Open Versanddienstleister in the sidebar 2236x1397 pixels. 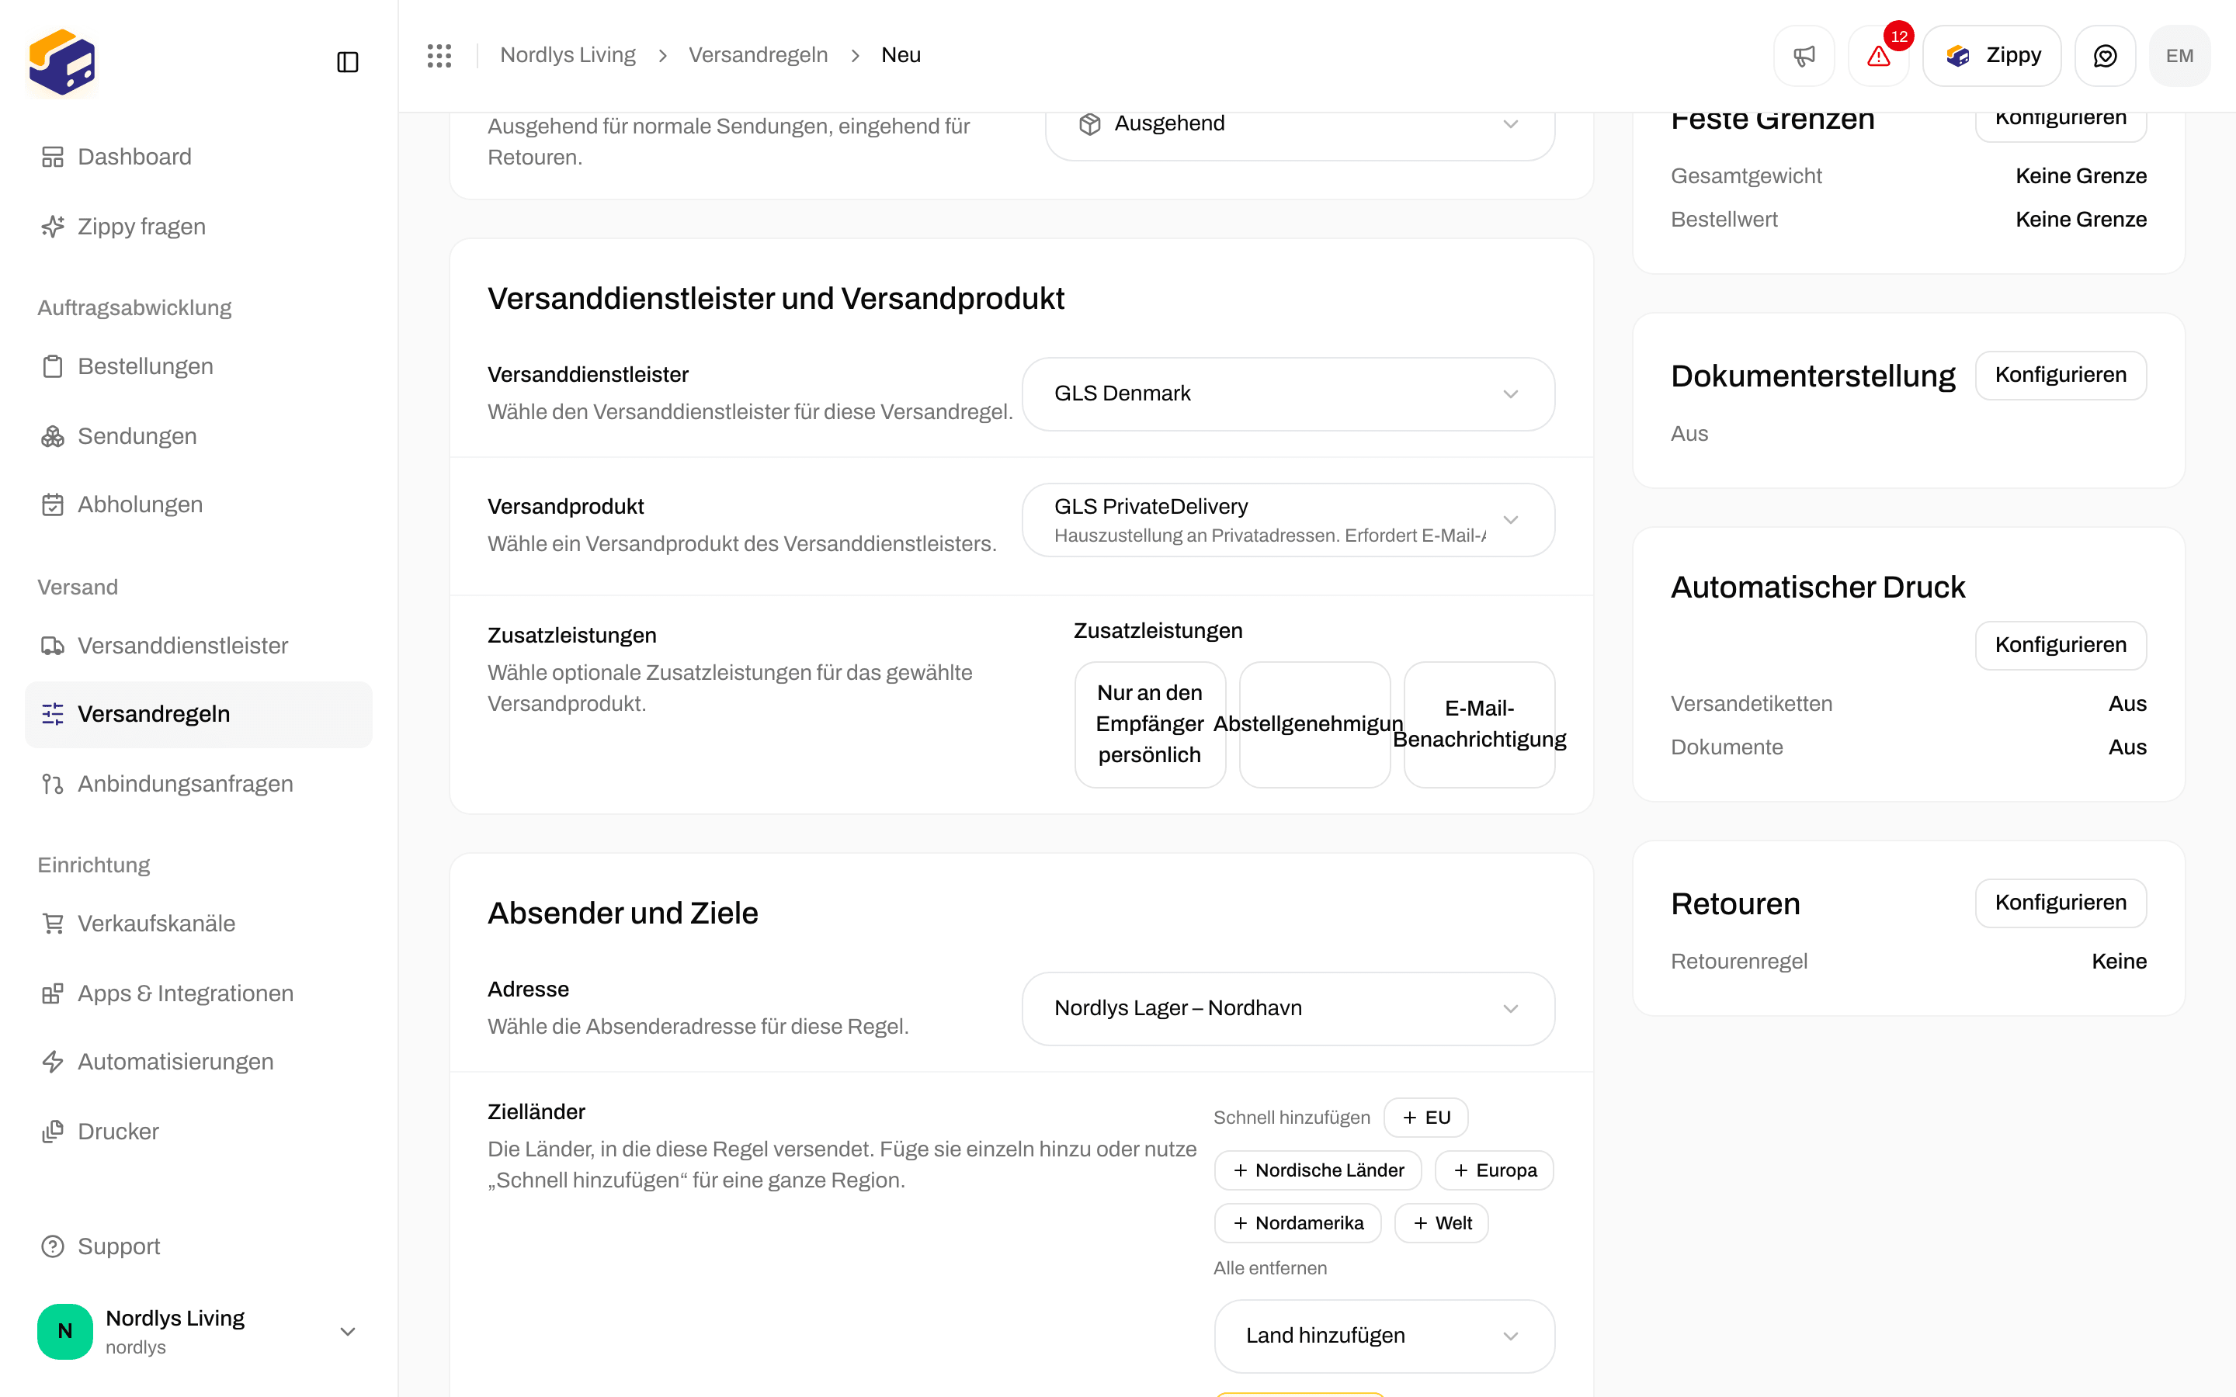pyautogui.click(x=199, y=646)
